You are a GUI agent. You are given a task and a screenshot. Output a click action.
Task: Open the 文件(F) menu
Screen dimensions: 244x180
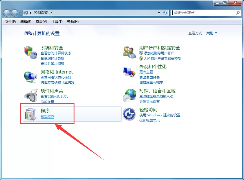(x=10, y=22)
